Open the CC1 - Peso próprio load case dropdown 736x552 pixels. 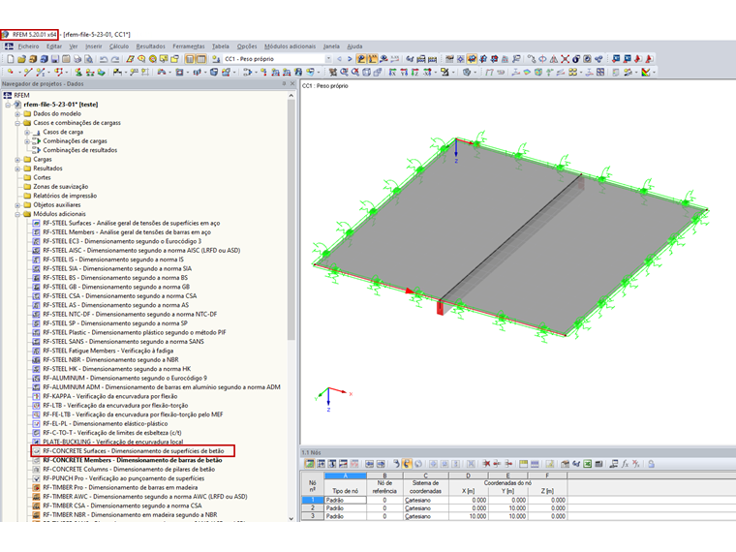328,59
